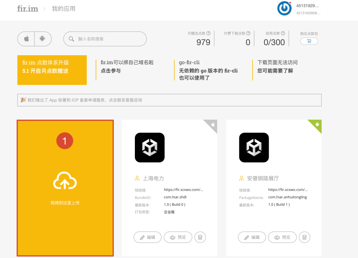358x258 pixels.
Task: Filter apps by the Apple iOS icon
Action: tap(26, 39)
